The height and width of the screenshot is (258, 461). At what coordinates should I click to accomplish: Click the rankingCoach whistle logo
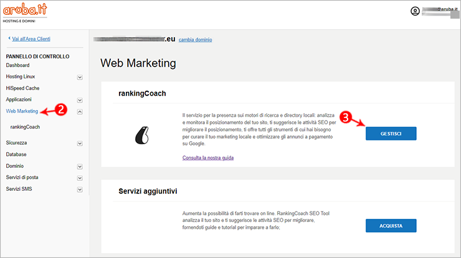[142, 135]
